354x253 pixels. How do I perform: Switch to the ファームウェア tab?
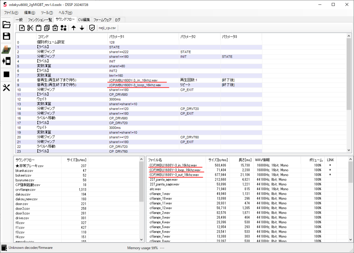tap(102, 20)
